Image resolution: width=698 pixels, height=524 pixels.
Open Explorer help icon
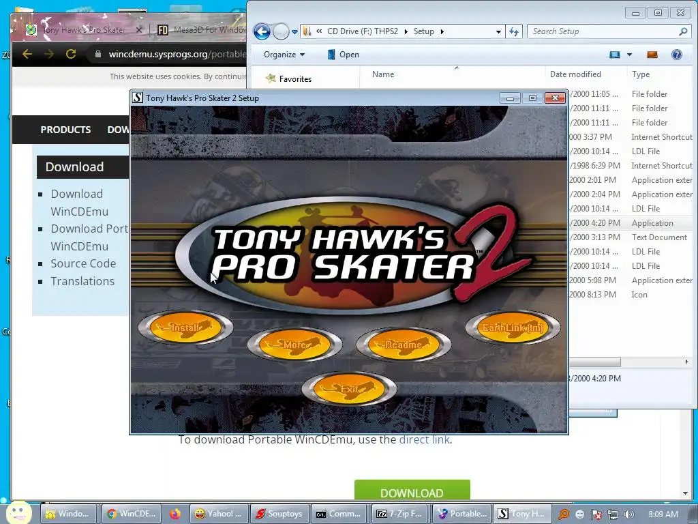(x=677, y=55)
